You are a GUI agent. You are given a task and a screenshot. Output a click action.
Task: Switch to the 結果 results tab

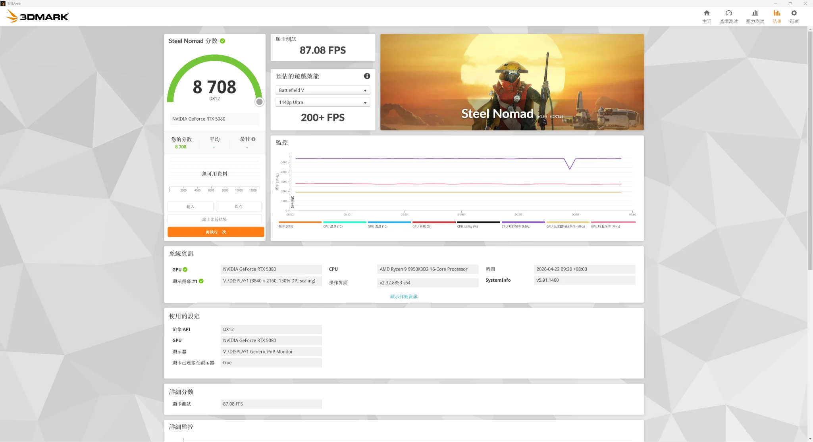click(x=776, y=16)
